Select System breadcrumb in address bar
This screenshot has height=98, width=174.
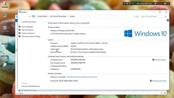(72, 16)
